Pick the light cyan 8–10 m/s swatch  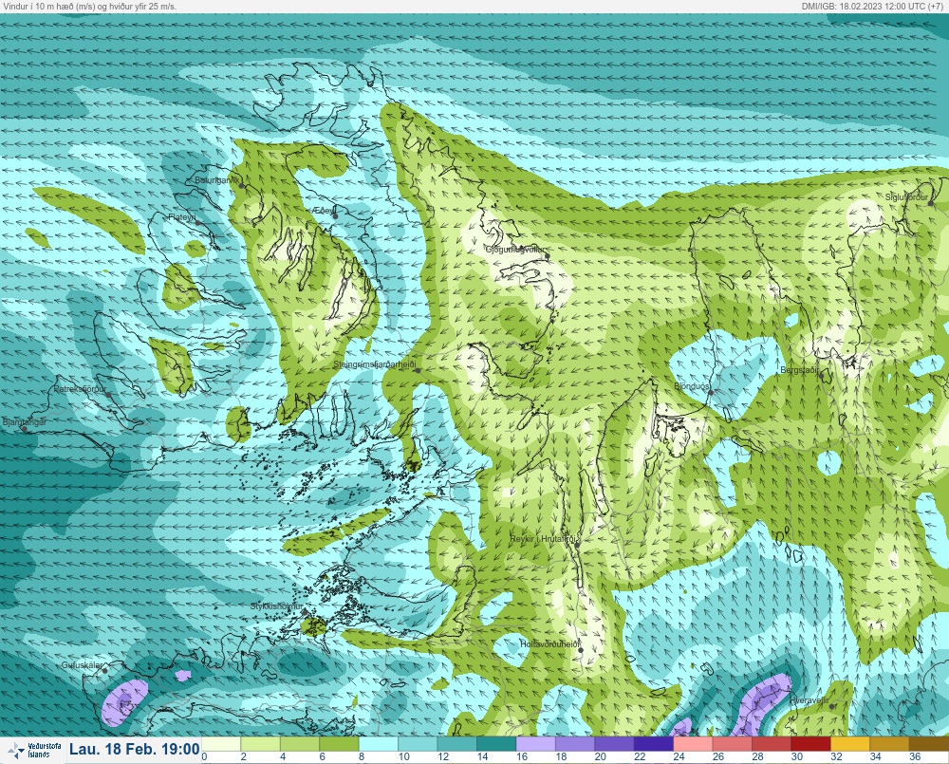pos(379,743)
